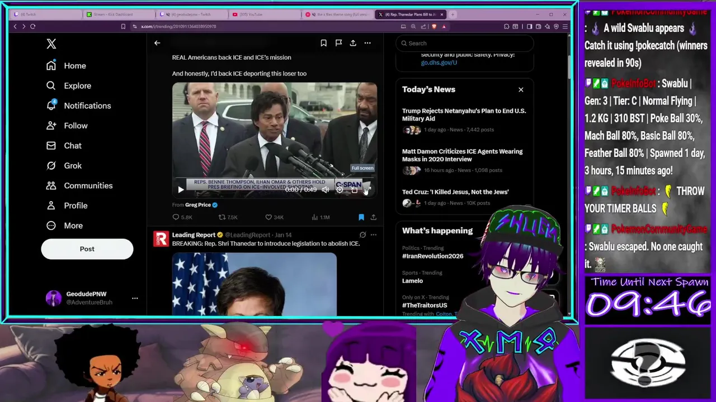Open the #TheTraitorsUS trend
This screenshot has width=716, height=402.
[x=425, y=305]
